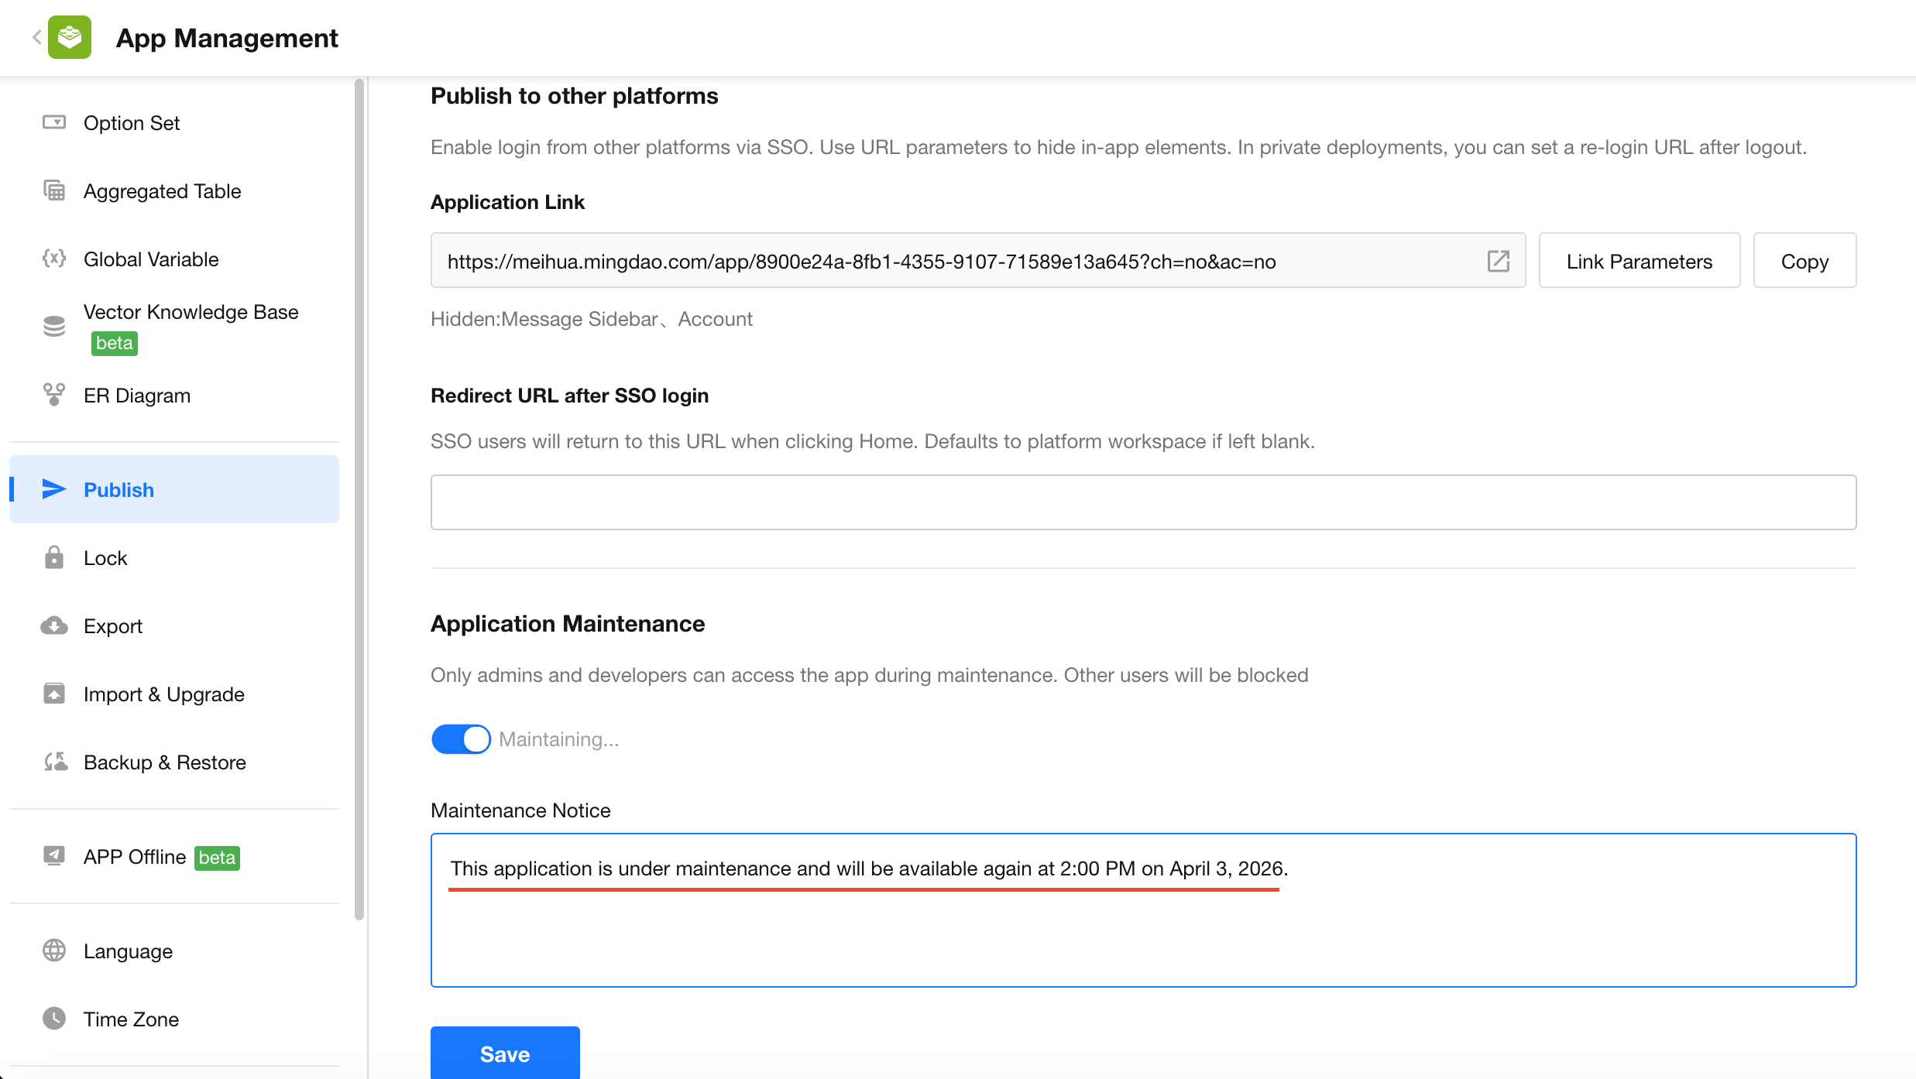Open Vector Knowledge Base section

pyautogui.click(x=191, y=312)
